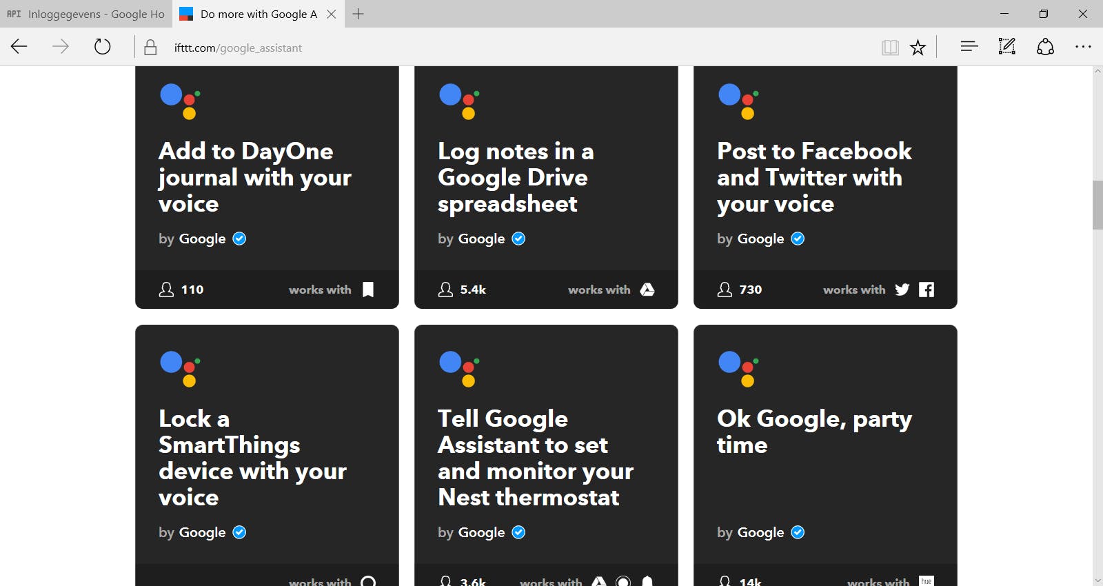Open 'Post to Facebook and Twitter with your voice'
The width and height of the screenshot is (1103, 586).
tap(814, 177)
